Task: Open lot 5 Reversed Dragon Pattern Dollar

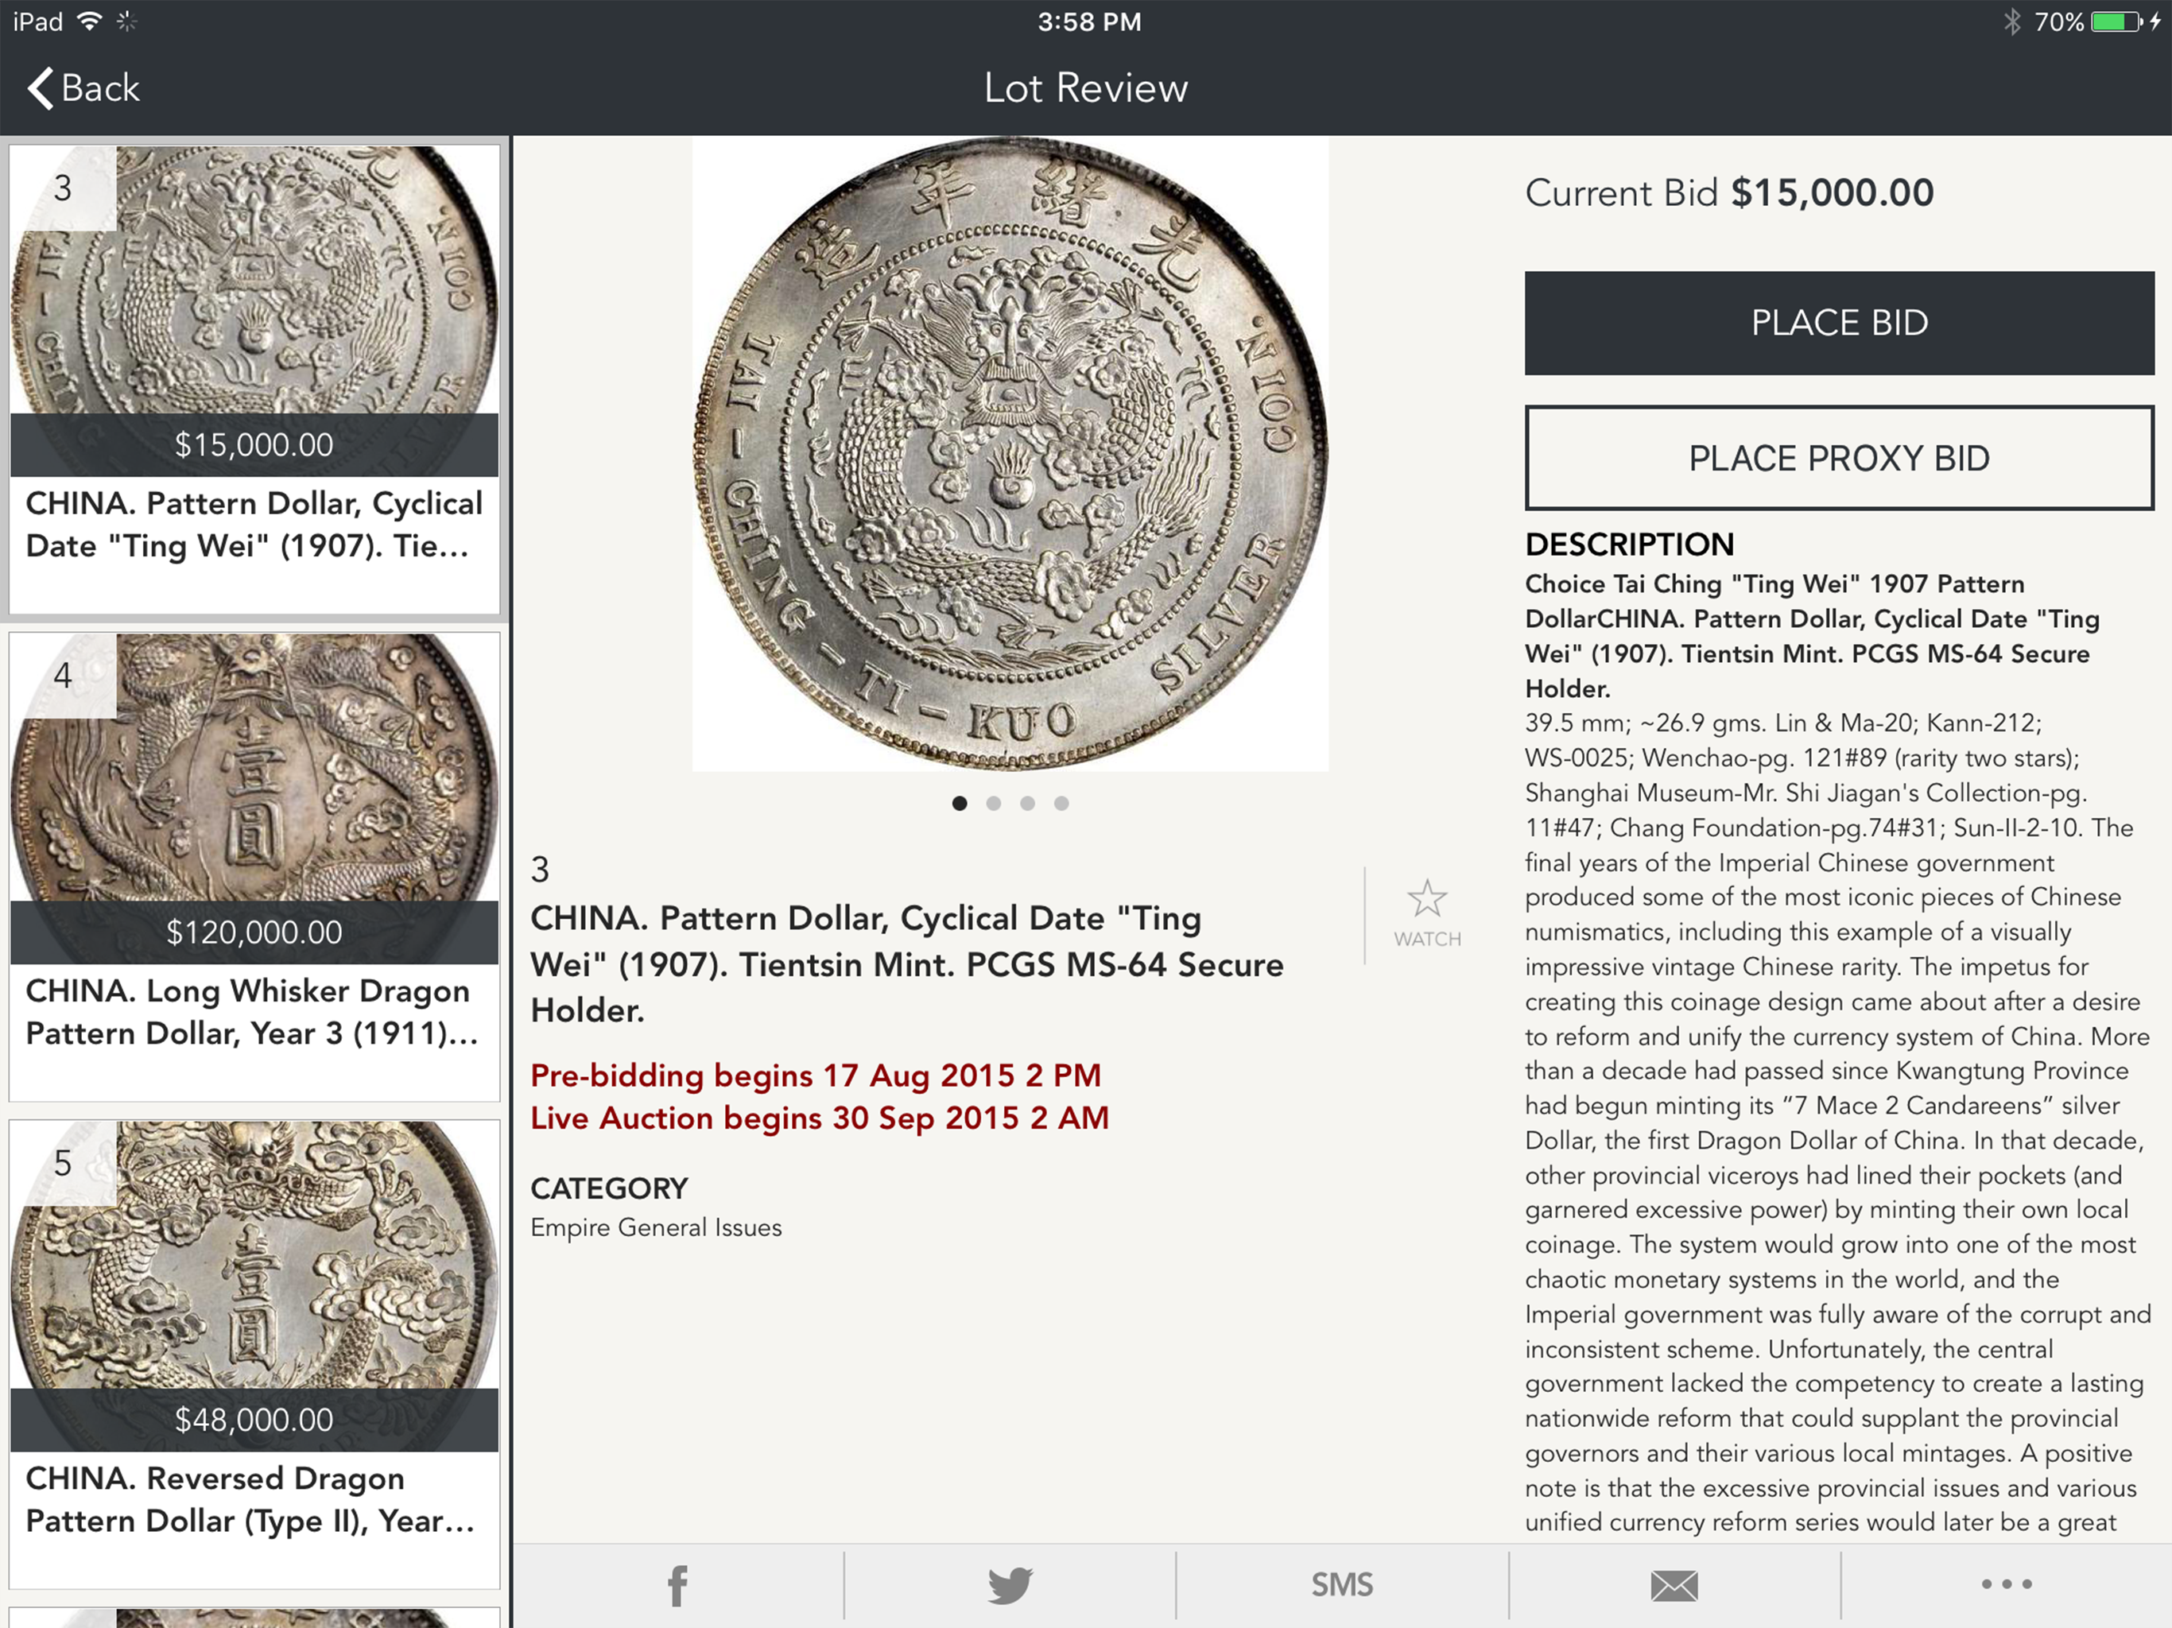Action: pos(254,1354)
